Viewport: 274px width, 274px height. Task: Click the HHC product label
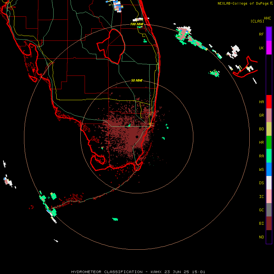coord(267,18)
